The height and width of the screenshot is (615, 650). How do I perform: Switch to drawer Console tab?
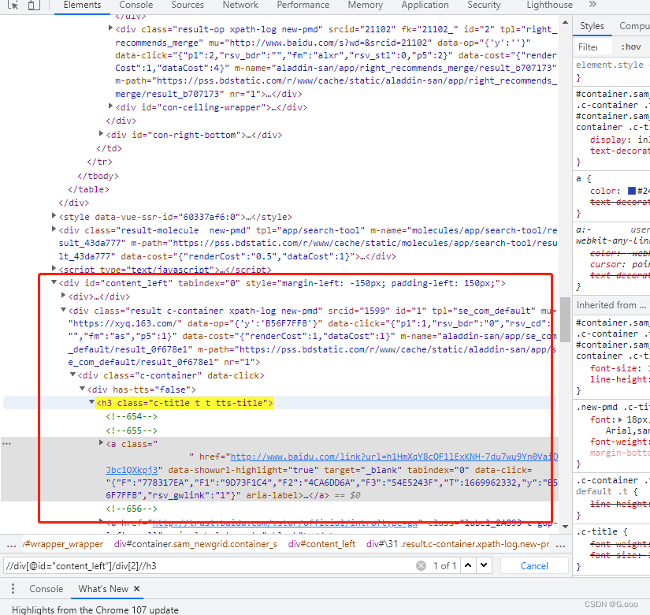(46, 589)
